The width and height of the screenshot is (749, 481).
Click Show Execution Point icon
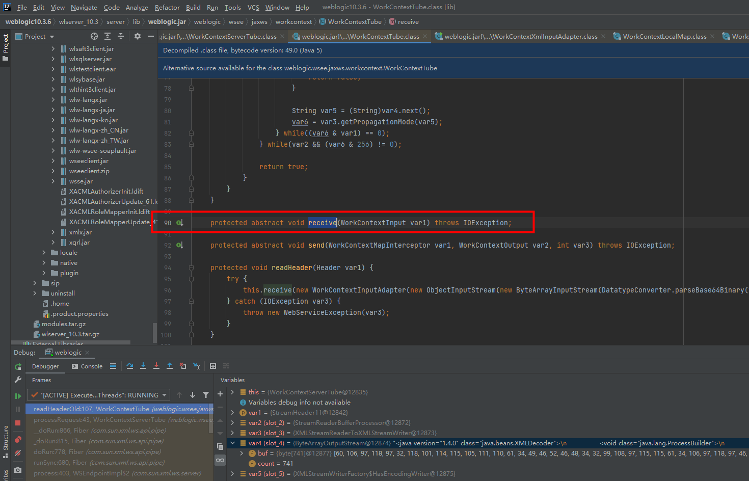tap(113, 366)
